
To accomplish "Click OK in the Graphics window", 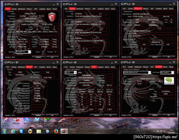I will [x=169, y=115].
